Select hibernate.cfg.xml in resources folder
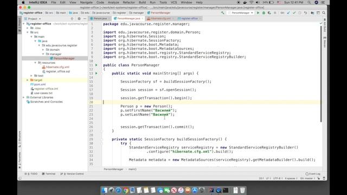347x195 pixels. coord(55,67)
